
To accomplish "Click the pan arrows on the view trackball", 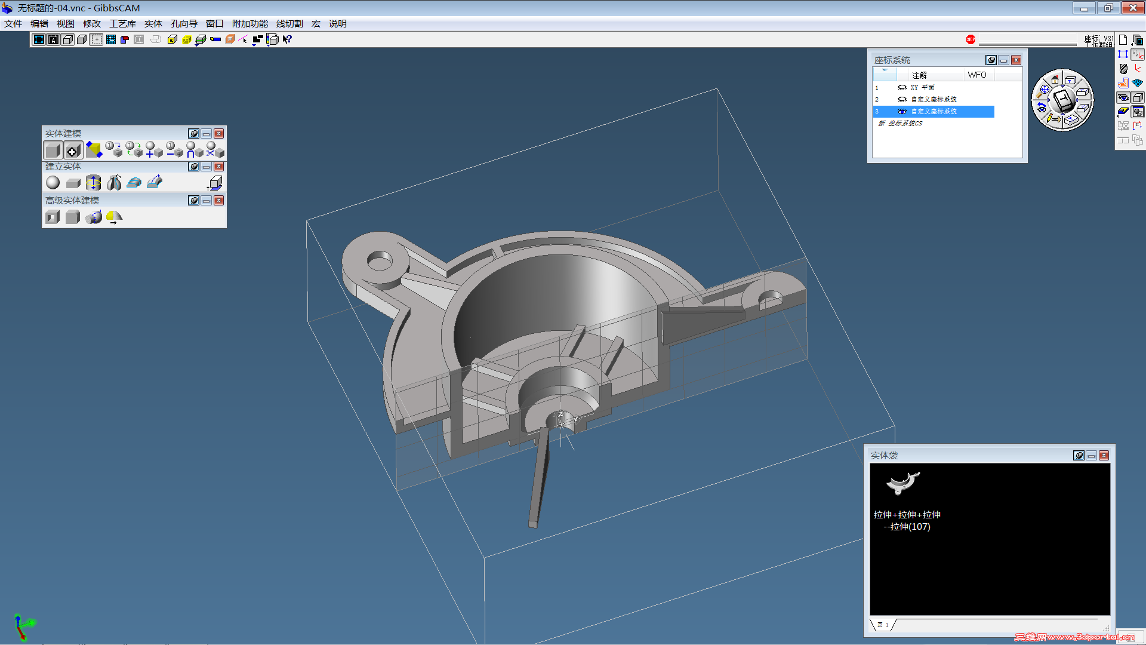I will tap(1045, 90).
